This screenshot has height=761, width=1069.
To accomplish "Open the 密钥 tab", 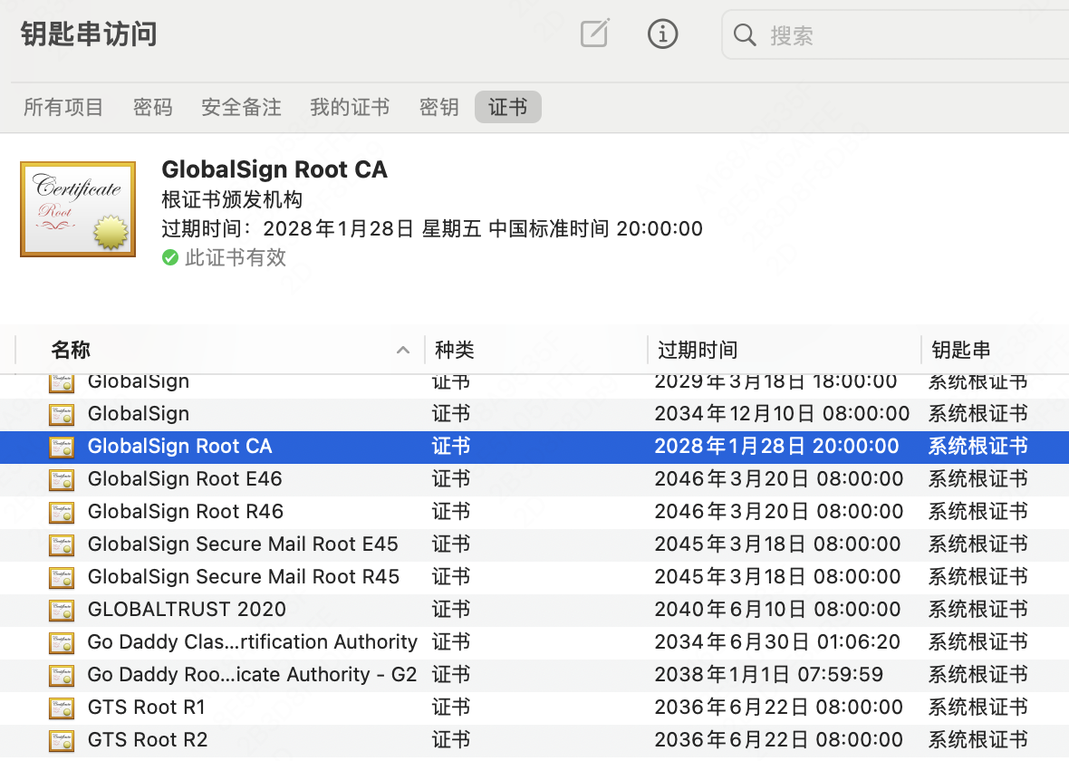I will (438, 107).
